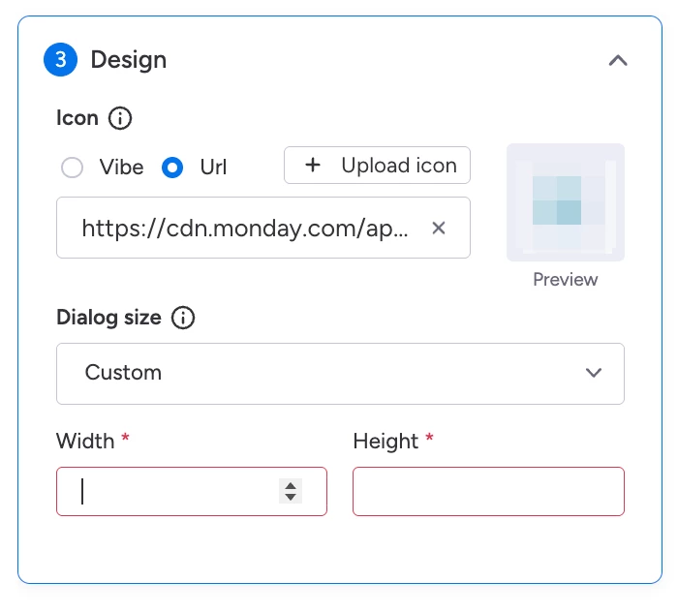This screenshot has width=678, height=612.
Task: Click the Preview label under the thumbnail
Action: [566, 280]
